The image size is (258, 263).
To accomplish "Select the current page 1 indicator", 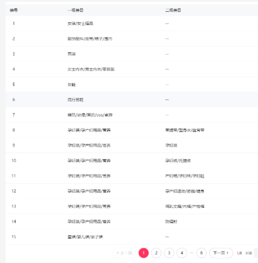I will tap(144, 253).
